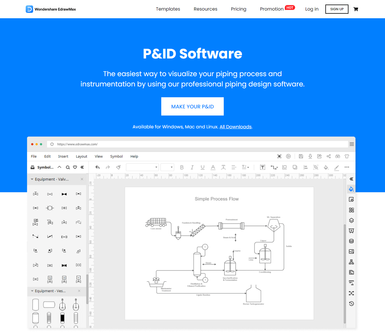Select the format painter tool
This screenshot has width=385, height=332.
118,167
